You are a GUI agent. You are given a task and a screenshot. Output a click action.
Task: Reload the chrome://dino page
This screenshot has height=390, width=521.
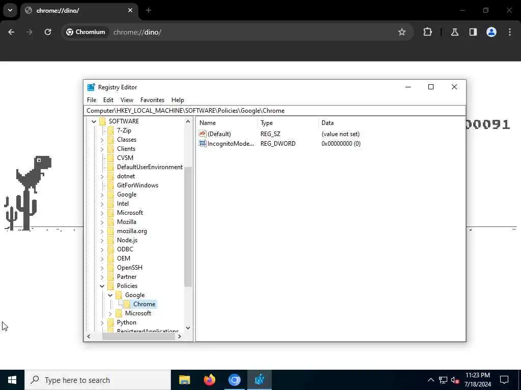coord(48,32)
